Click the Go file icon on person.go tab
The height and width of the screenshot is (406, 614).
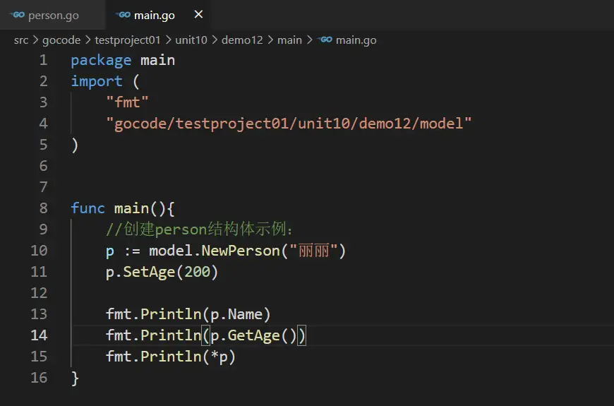(18, 15)
